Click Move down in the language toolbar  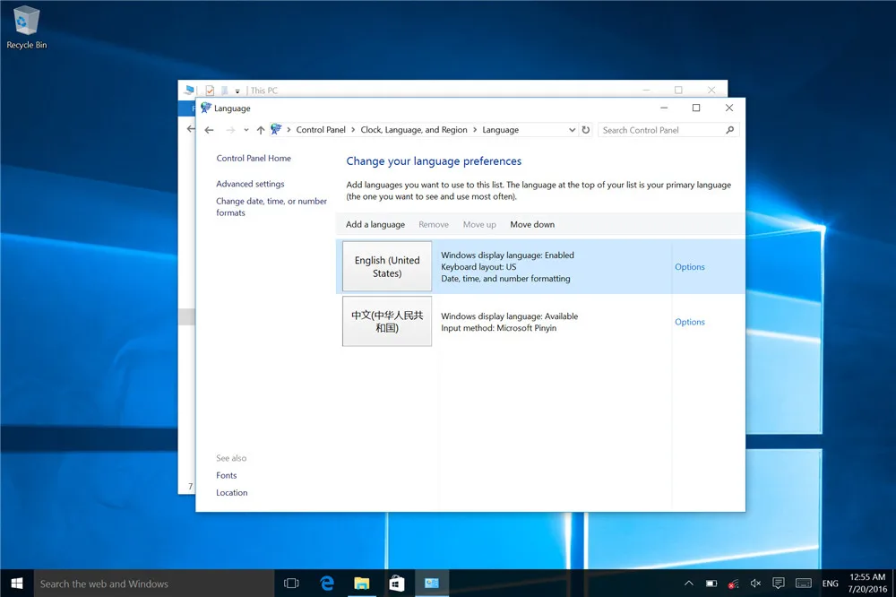(532, 225)
